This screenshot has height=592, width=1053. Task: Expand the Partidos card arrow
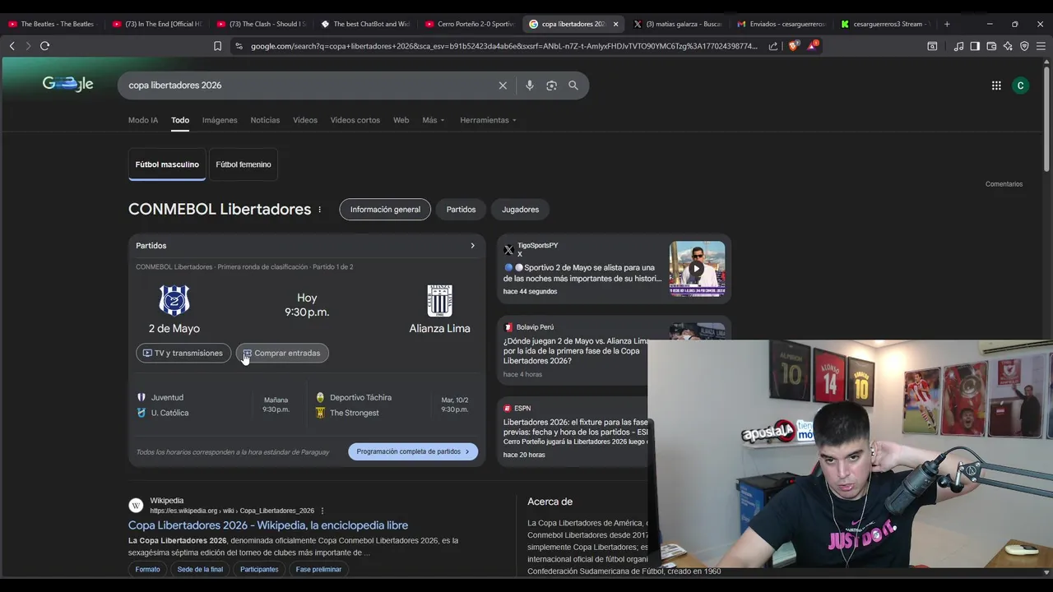pos(472,246)
